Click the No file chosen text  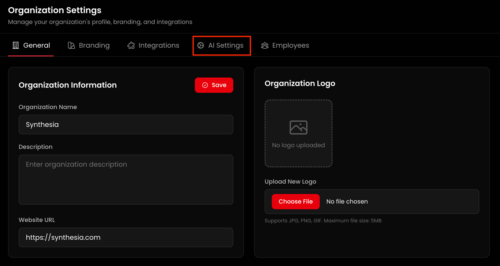(347, 202)
